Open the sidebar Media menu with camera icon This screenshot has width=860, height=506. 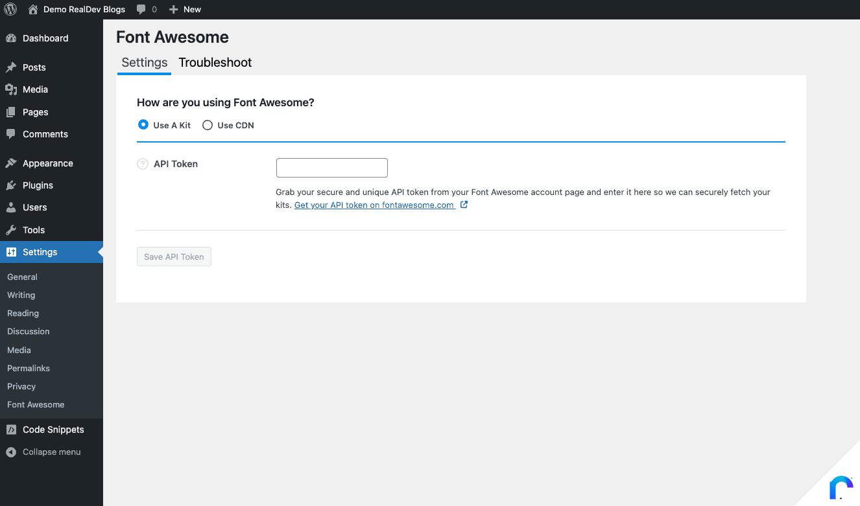point(51,89)
